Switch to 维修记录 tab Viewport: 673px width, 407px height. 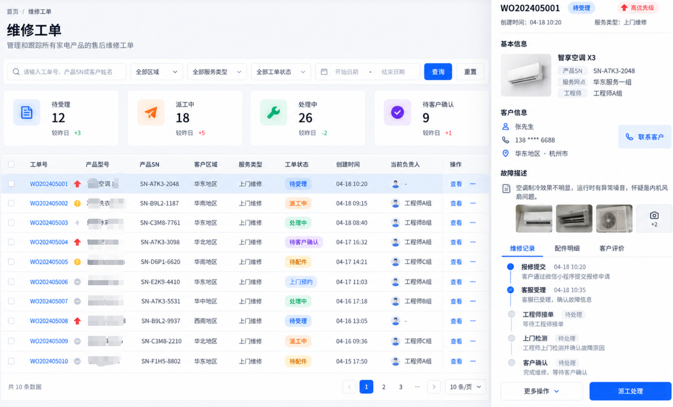[522, 248]
